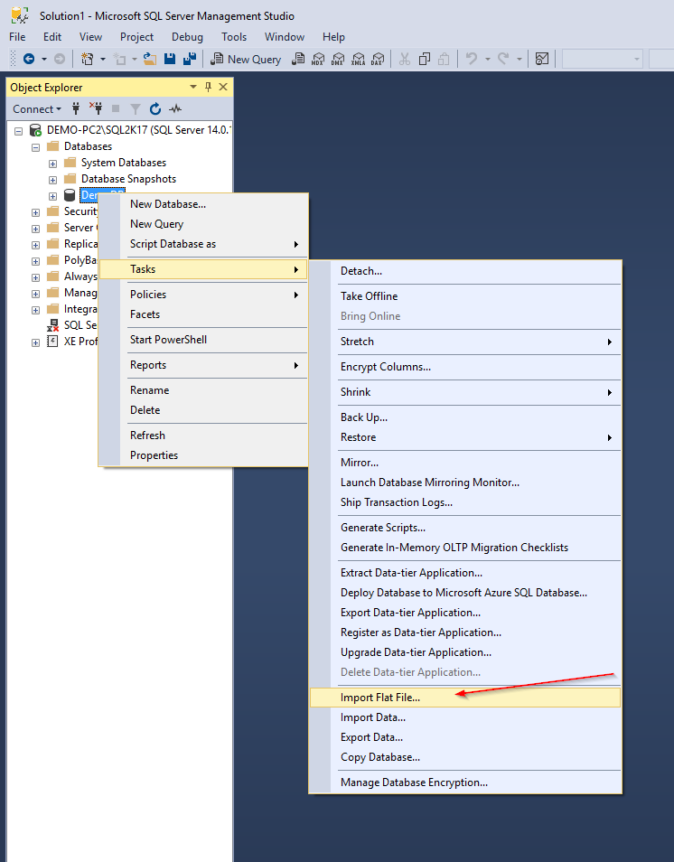Open Database Engine Query icon
This screenshot has width=674, height=862.
[x=298, y=59]
